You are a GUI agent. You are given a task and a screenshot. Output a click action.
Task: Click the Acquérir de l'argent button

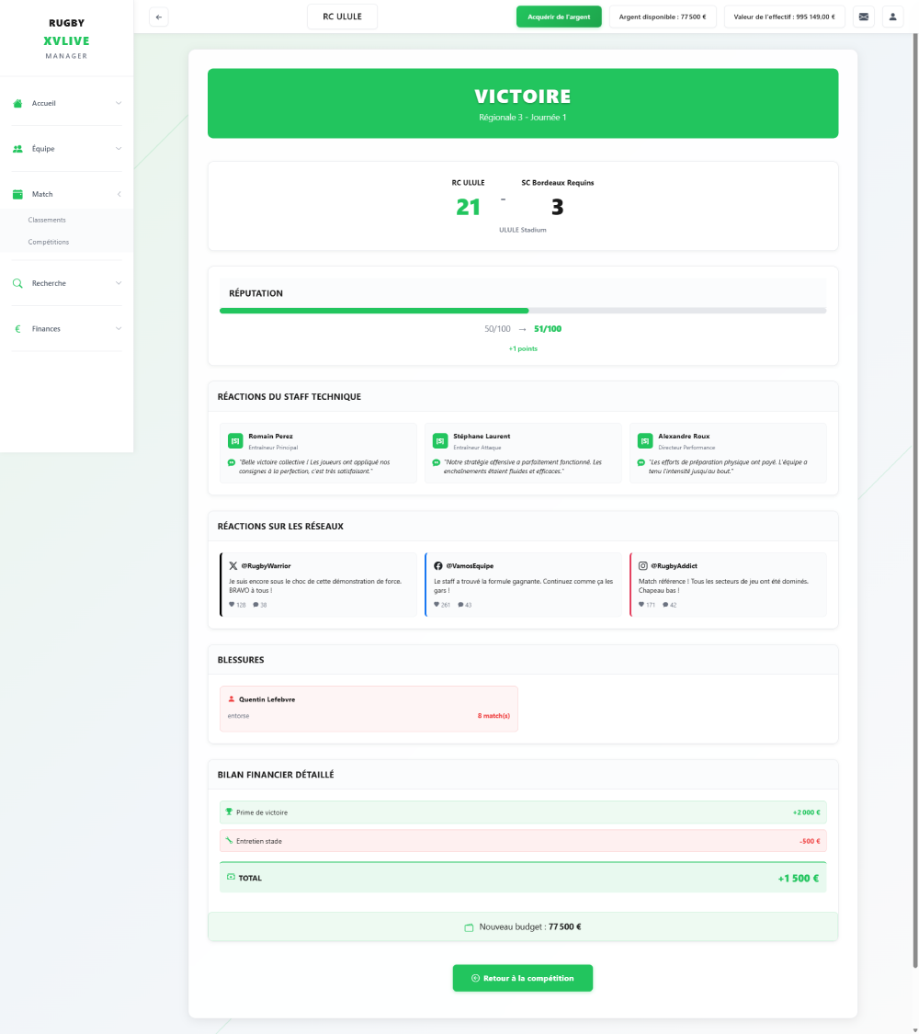tap(559, 17)
